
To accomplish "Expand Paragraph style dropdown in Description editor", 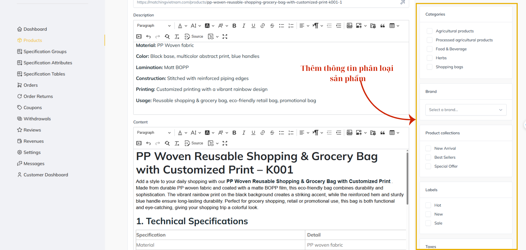I will 154,26.
